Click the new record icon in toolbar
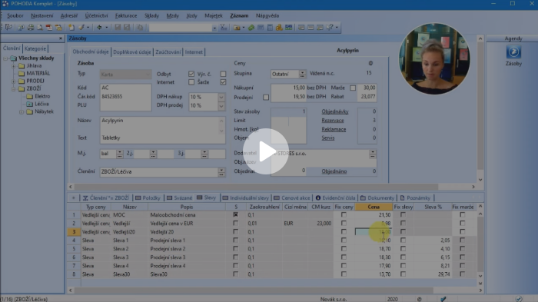538x302 pixels. click(71, 28)
